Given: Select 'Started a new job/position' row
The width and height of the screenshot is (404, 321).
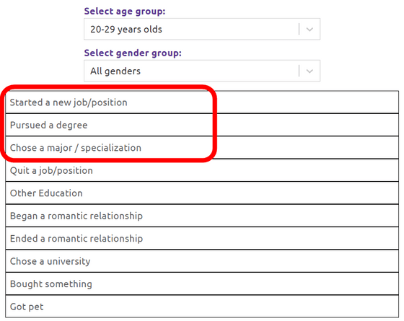Looking at the screenshot, I should coord(202,102).
